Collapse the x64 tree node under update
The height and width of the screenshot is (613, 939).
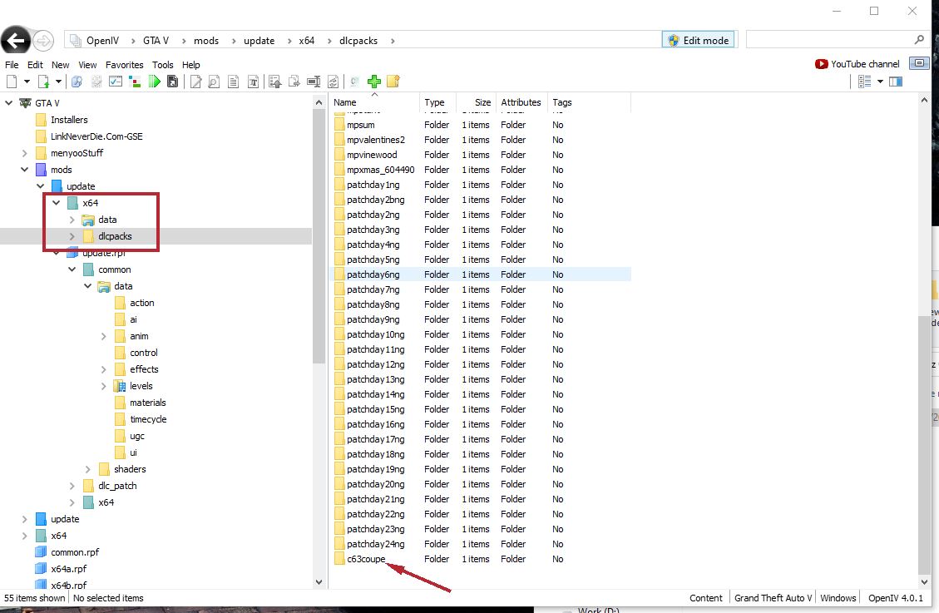[x=56, y=203]
